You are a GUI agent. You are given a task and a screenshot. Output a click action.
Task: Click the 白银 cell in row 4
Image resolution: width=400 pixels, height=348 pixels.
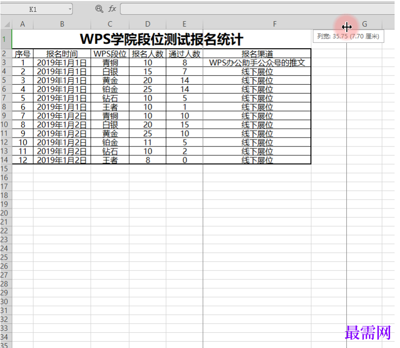(x=110, y=71)
